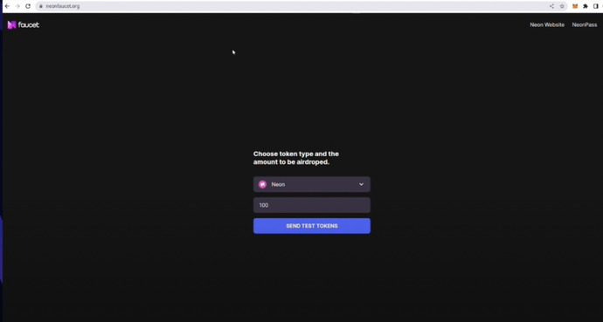Open the MetaMask fox extension
Viewport: 603px width, 322px height.
(575, 6)
